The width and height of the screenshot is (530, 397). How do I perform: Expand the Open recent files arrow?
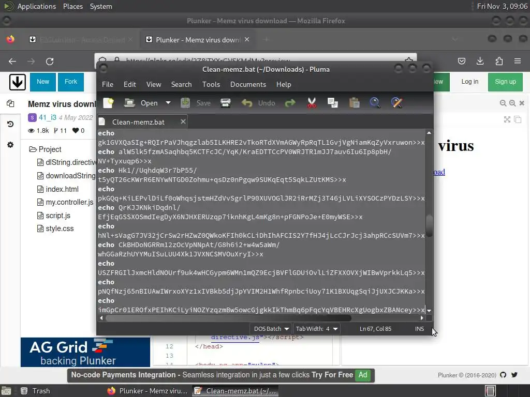pyautogui.click(x=168, y=103)
